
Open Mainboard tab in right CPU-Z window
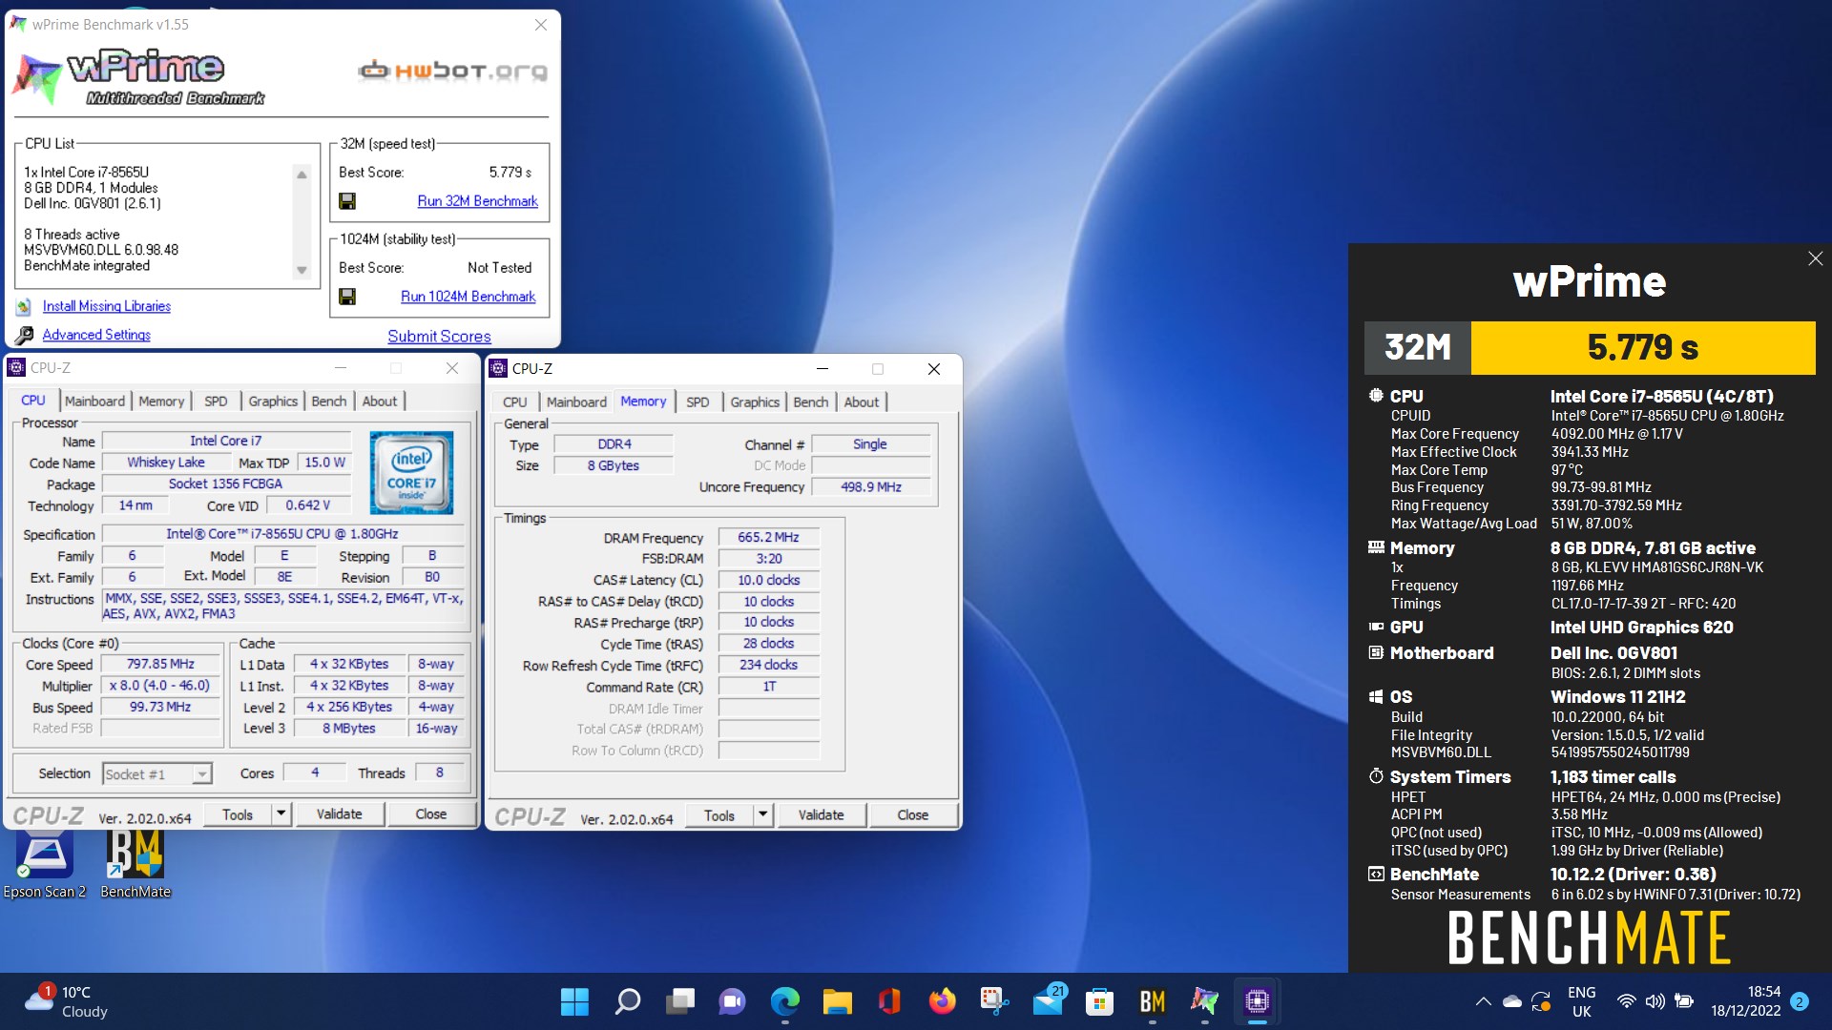[x=576, y=402]
